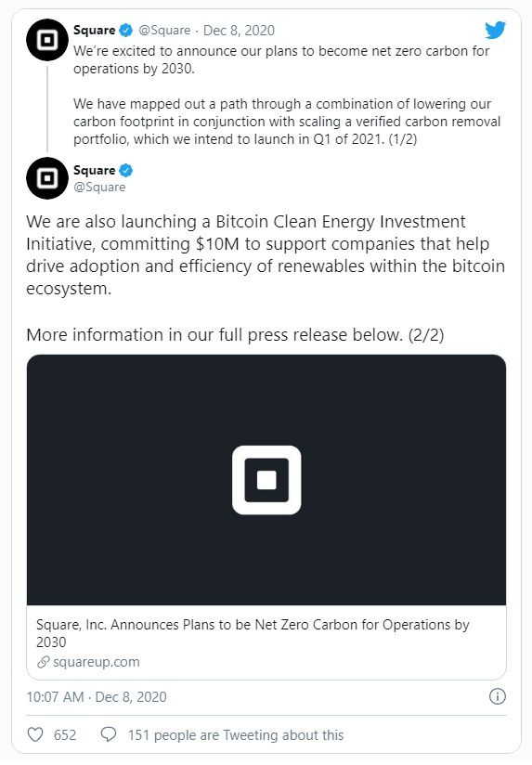
Task: Click verified badge beside second Square name
Action: (x=126, y=170)
